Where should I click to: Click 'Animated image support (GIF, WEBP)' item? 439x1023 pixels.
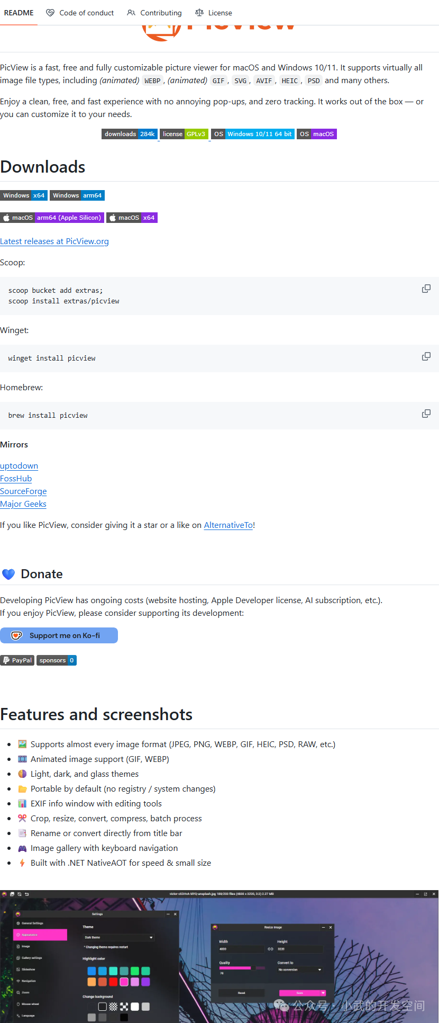(x=100, y=759)
